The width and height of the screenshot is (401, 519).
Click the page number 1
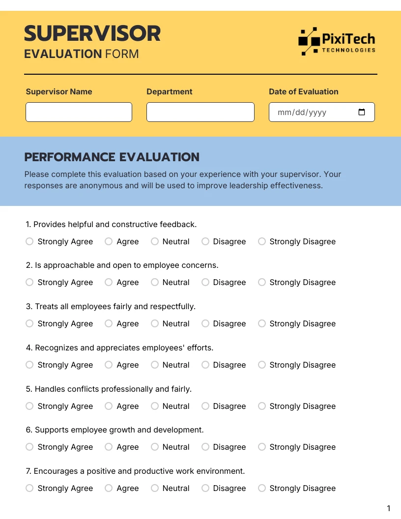388,508
